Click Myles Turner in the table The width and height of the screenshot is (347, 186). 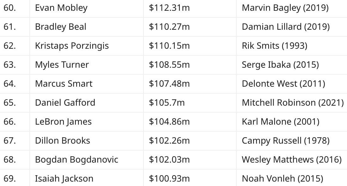click(x=62, y=65)
